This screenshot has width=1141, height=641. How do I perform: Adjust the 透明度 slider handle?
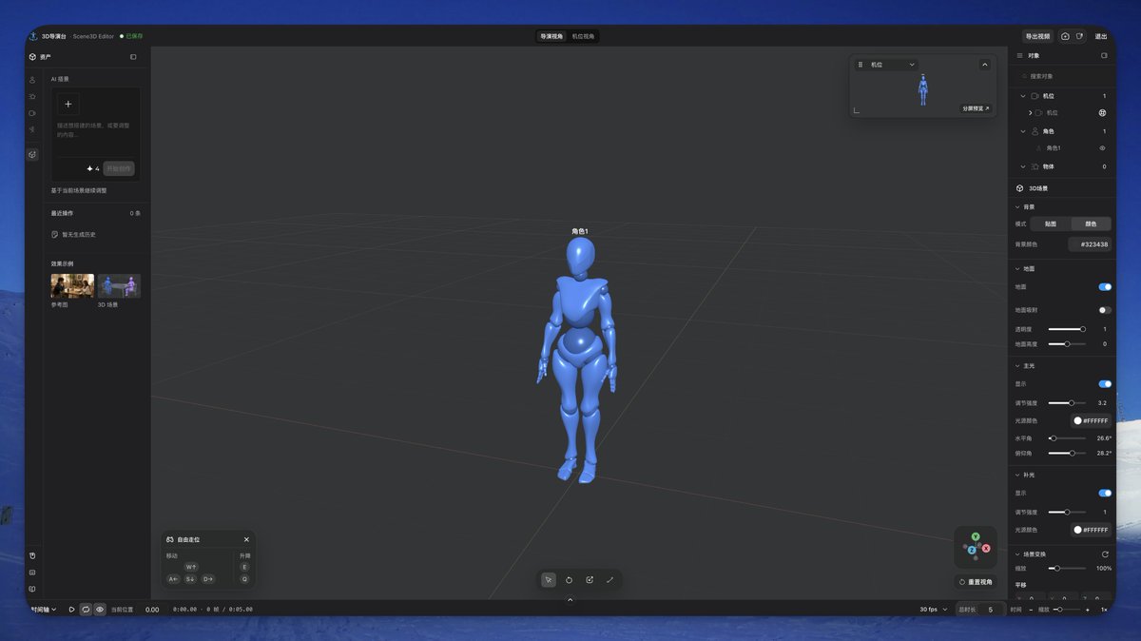[1082, 329]
